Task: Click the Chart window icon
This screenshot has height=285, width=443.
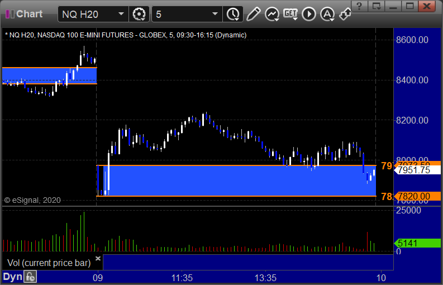Action: point(10,14)
